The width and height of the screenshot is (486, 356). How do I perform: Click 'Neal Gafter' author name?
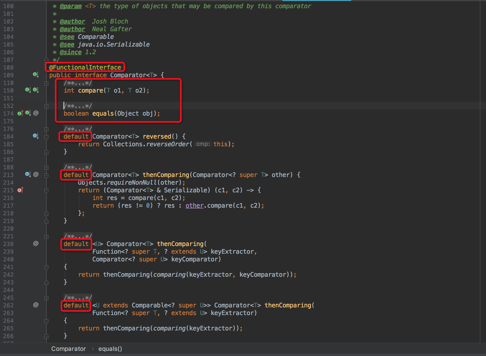[x=112, y=29]
